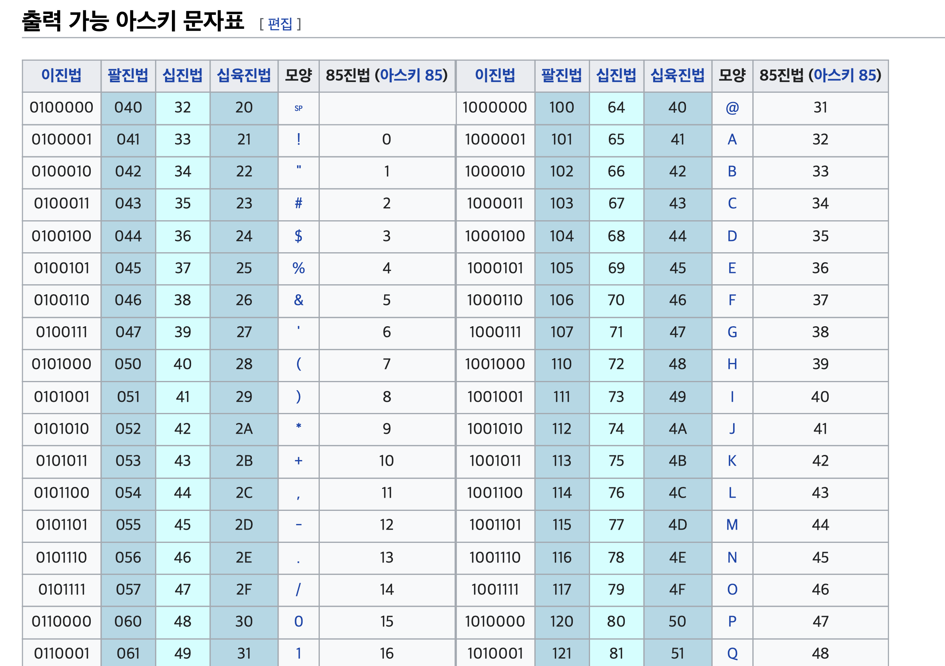Click the 팔진법 link in the right header
This screenshot has width=945, height=666.
pyautogui.click(x=561, y=75)
